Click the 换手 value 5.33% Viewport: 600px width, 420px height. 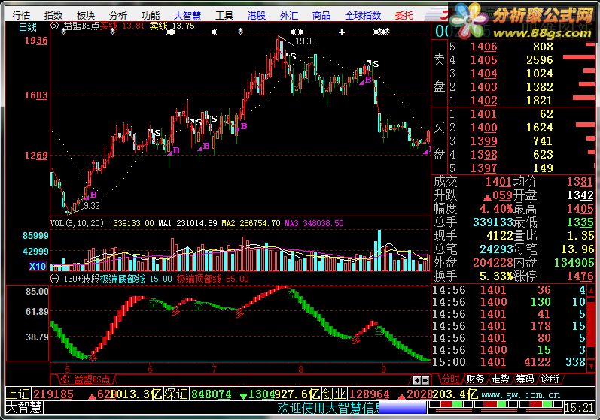[496, 276]
